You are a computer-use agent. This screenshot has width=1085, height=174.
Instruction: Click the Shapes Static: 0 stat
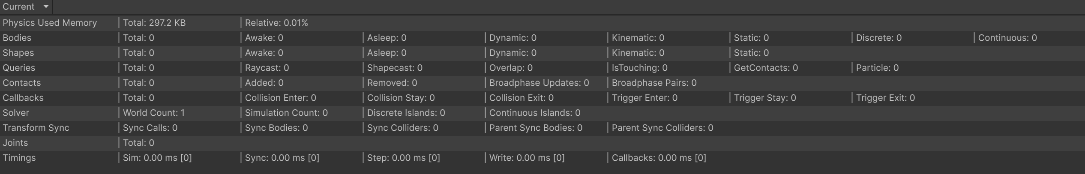coord(751,53)
